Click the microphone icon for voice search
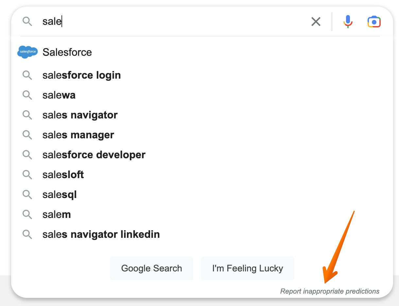The width and height of the screenshot is (399, 306). coord(348,22)
